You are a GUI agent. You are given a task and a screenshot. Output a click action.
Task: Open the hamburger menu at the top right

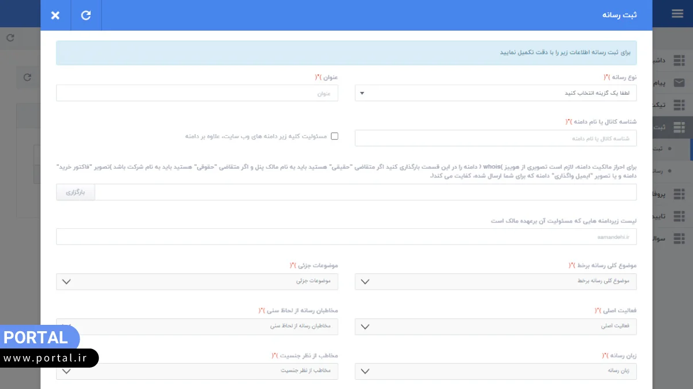(x=677, y=13)
